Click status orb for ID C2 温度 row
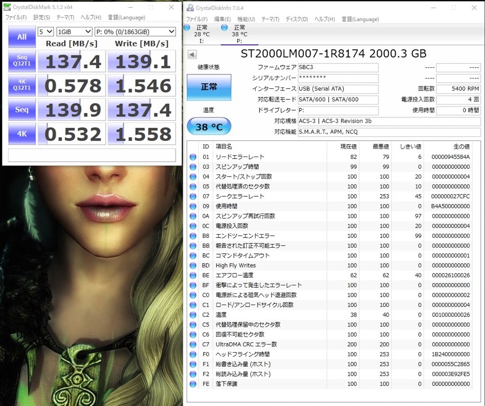The image size is (485, 406). [193, 315]
